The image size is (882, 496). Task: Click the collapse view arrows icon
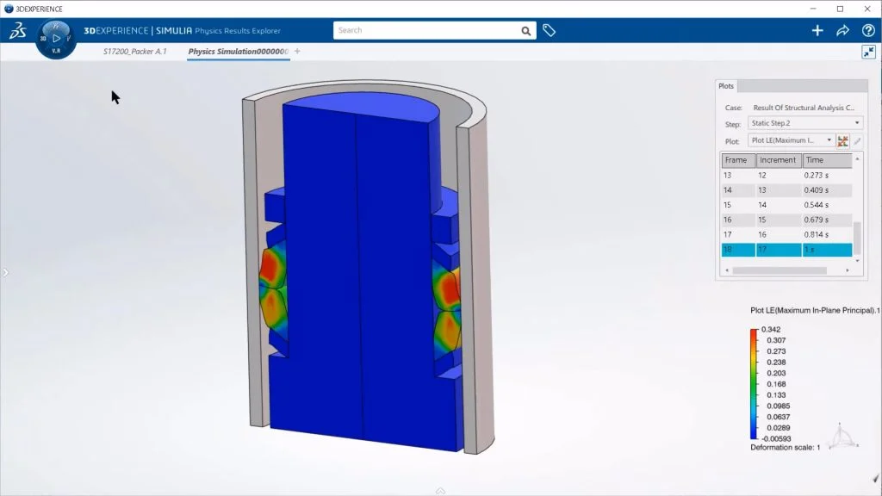(868, 53)
